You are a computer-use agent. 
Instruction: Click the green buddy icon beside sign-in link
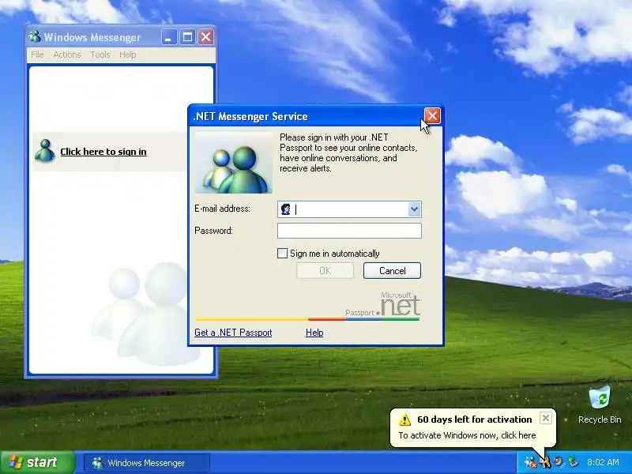point(45,151)
